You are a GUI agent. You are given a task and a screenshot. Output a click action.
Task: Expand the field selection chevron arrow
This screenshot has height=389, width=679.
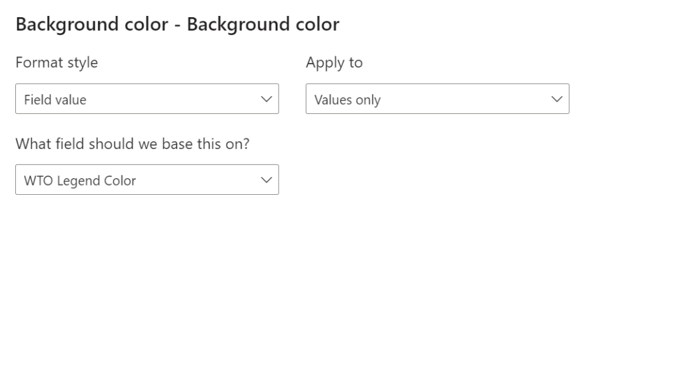click(266, 180)
